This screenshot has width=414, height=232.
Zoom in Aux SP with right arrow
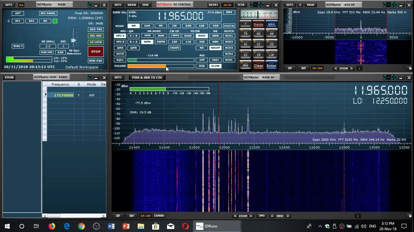coord(351,68)
